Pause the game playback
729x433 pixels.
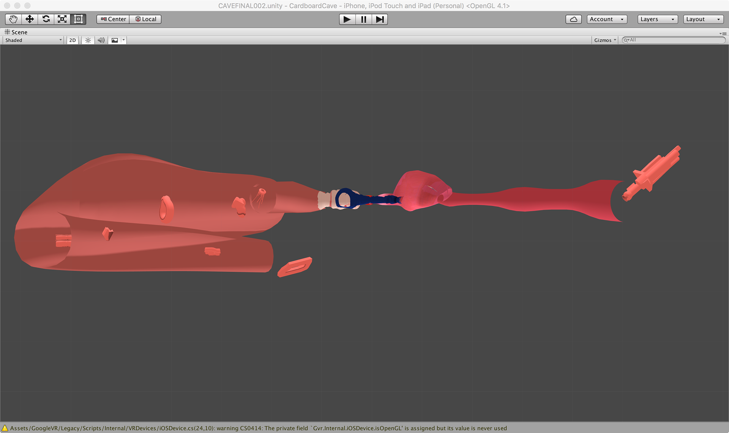363,19
